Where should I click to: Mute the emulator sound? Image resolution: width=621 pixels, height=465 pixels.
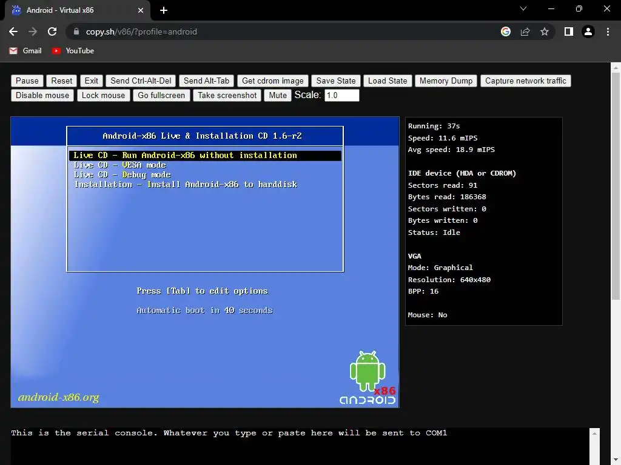pos(278,95)
